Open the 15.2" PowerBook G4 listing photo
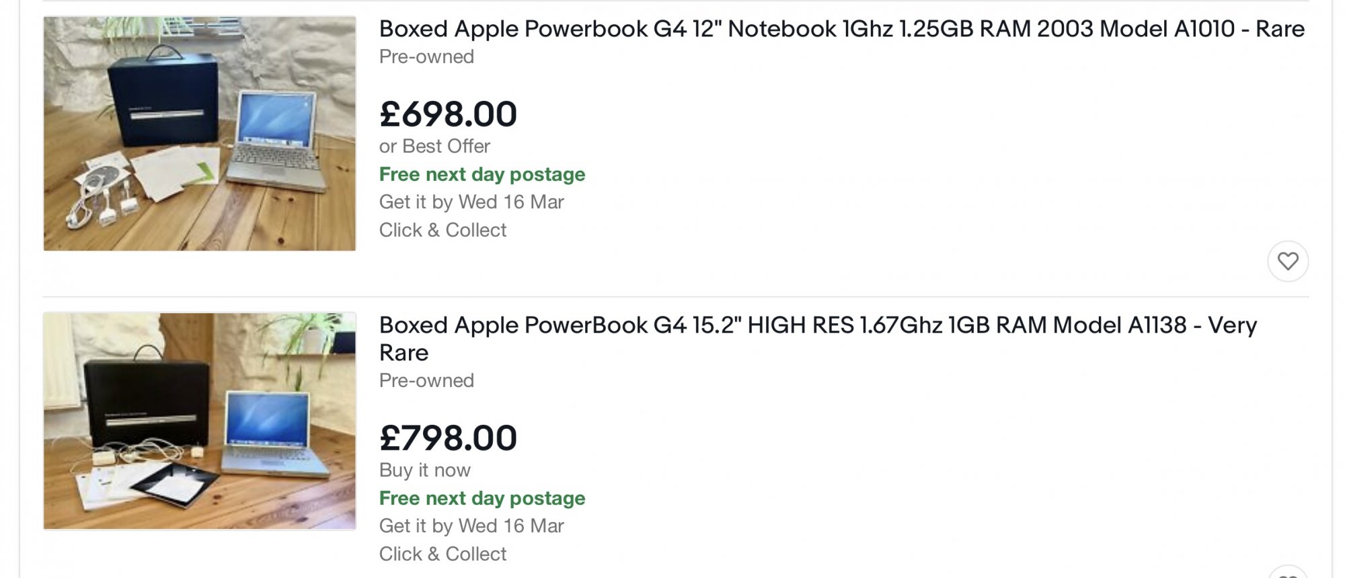The width and height of the screenshot is (1345, 578). (x=200, y=421)
